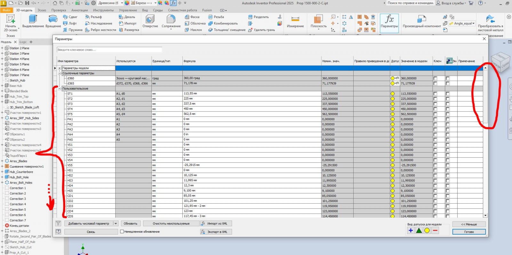The width and height of the screenshot is (512, 255).
Task: Switch to the Управление ribbon tab
Action: 128,10
